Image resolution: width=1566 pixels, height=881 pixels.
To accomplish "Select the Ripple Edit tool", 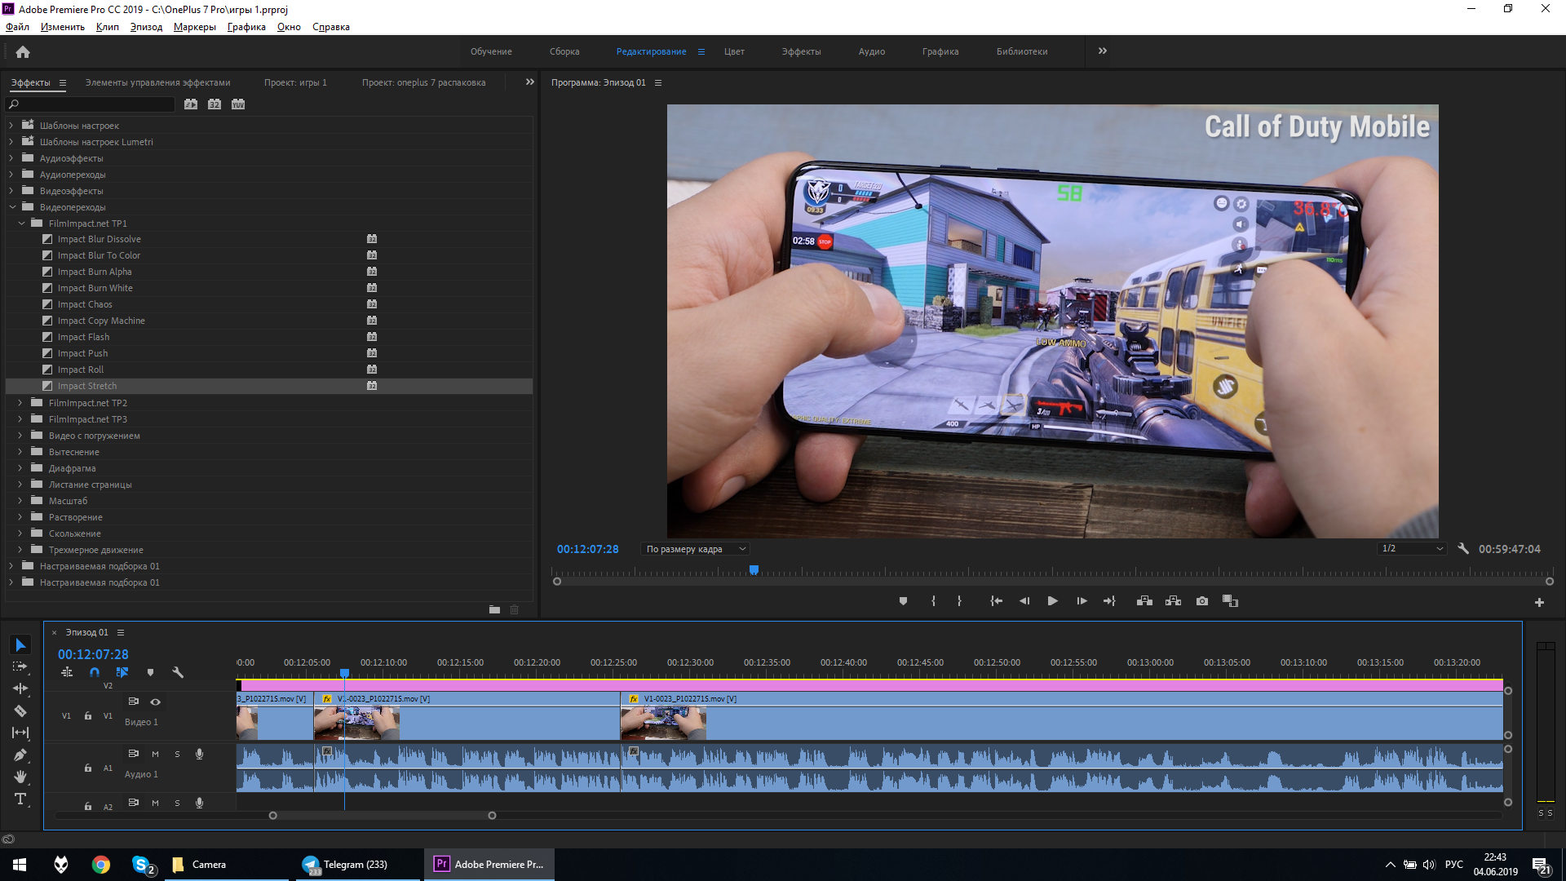I will point(20,688).
